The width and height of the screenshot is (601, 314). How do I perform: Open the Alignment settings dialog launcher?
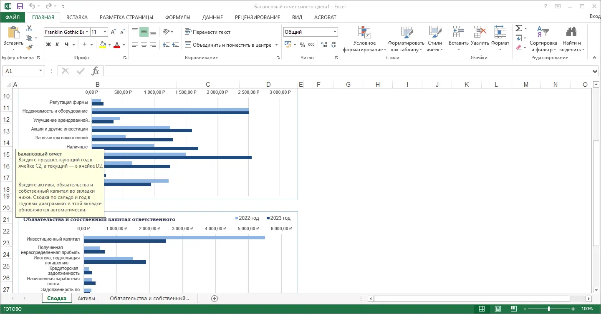[x=278, y=58]
